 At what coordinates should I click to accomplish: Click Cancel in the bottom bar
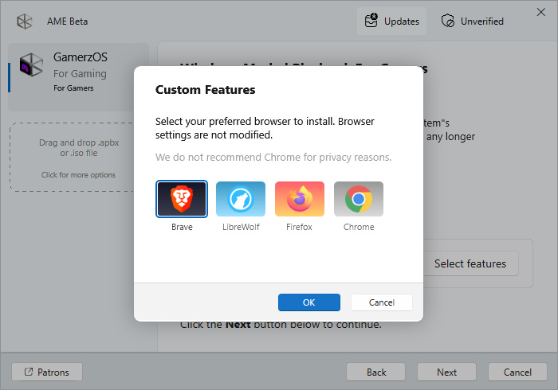517,372
